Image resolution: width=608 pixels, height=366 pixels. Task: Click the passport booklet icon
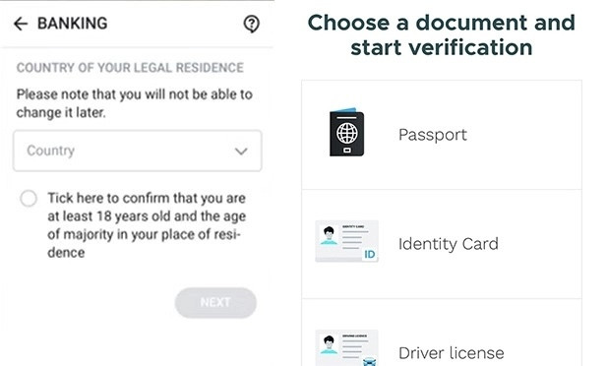(346, 132)
